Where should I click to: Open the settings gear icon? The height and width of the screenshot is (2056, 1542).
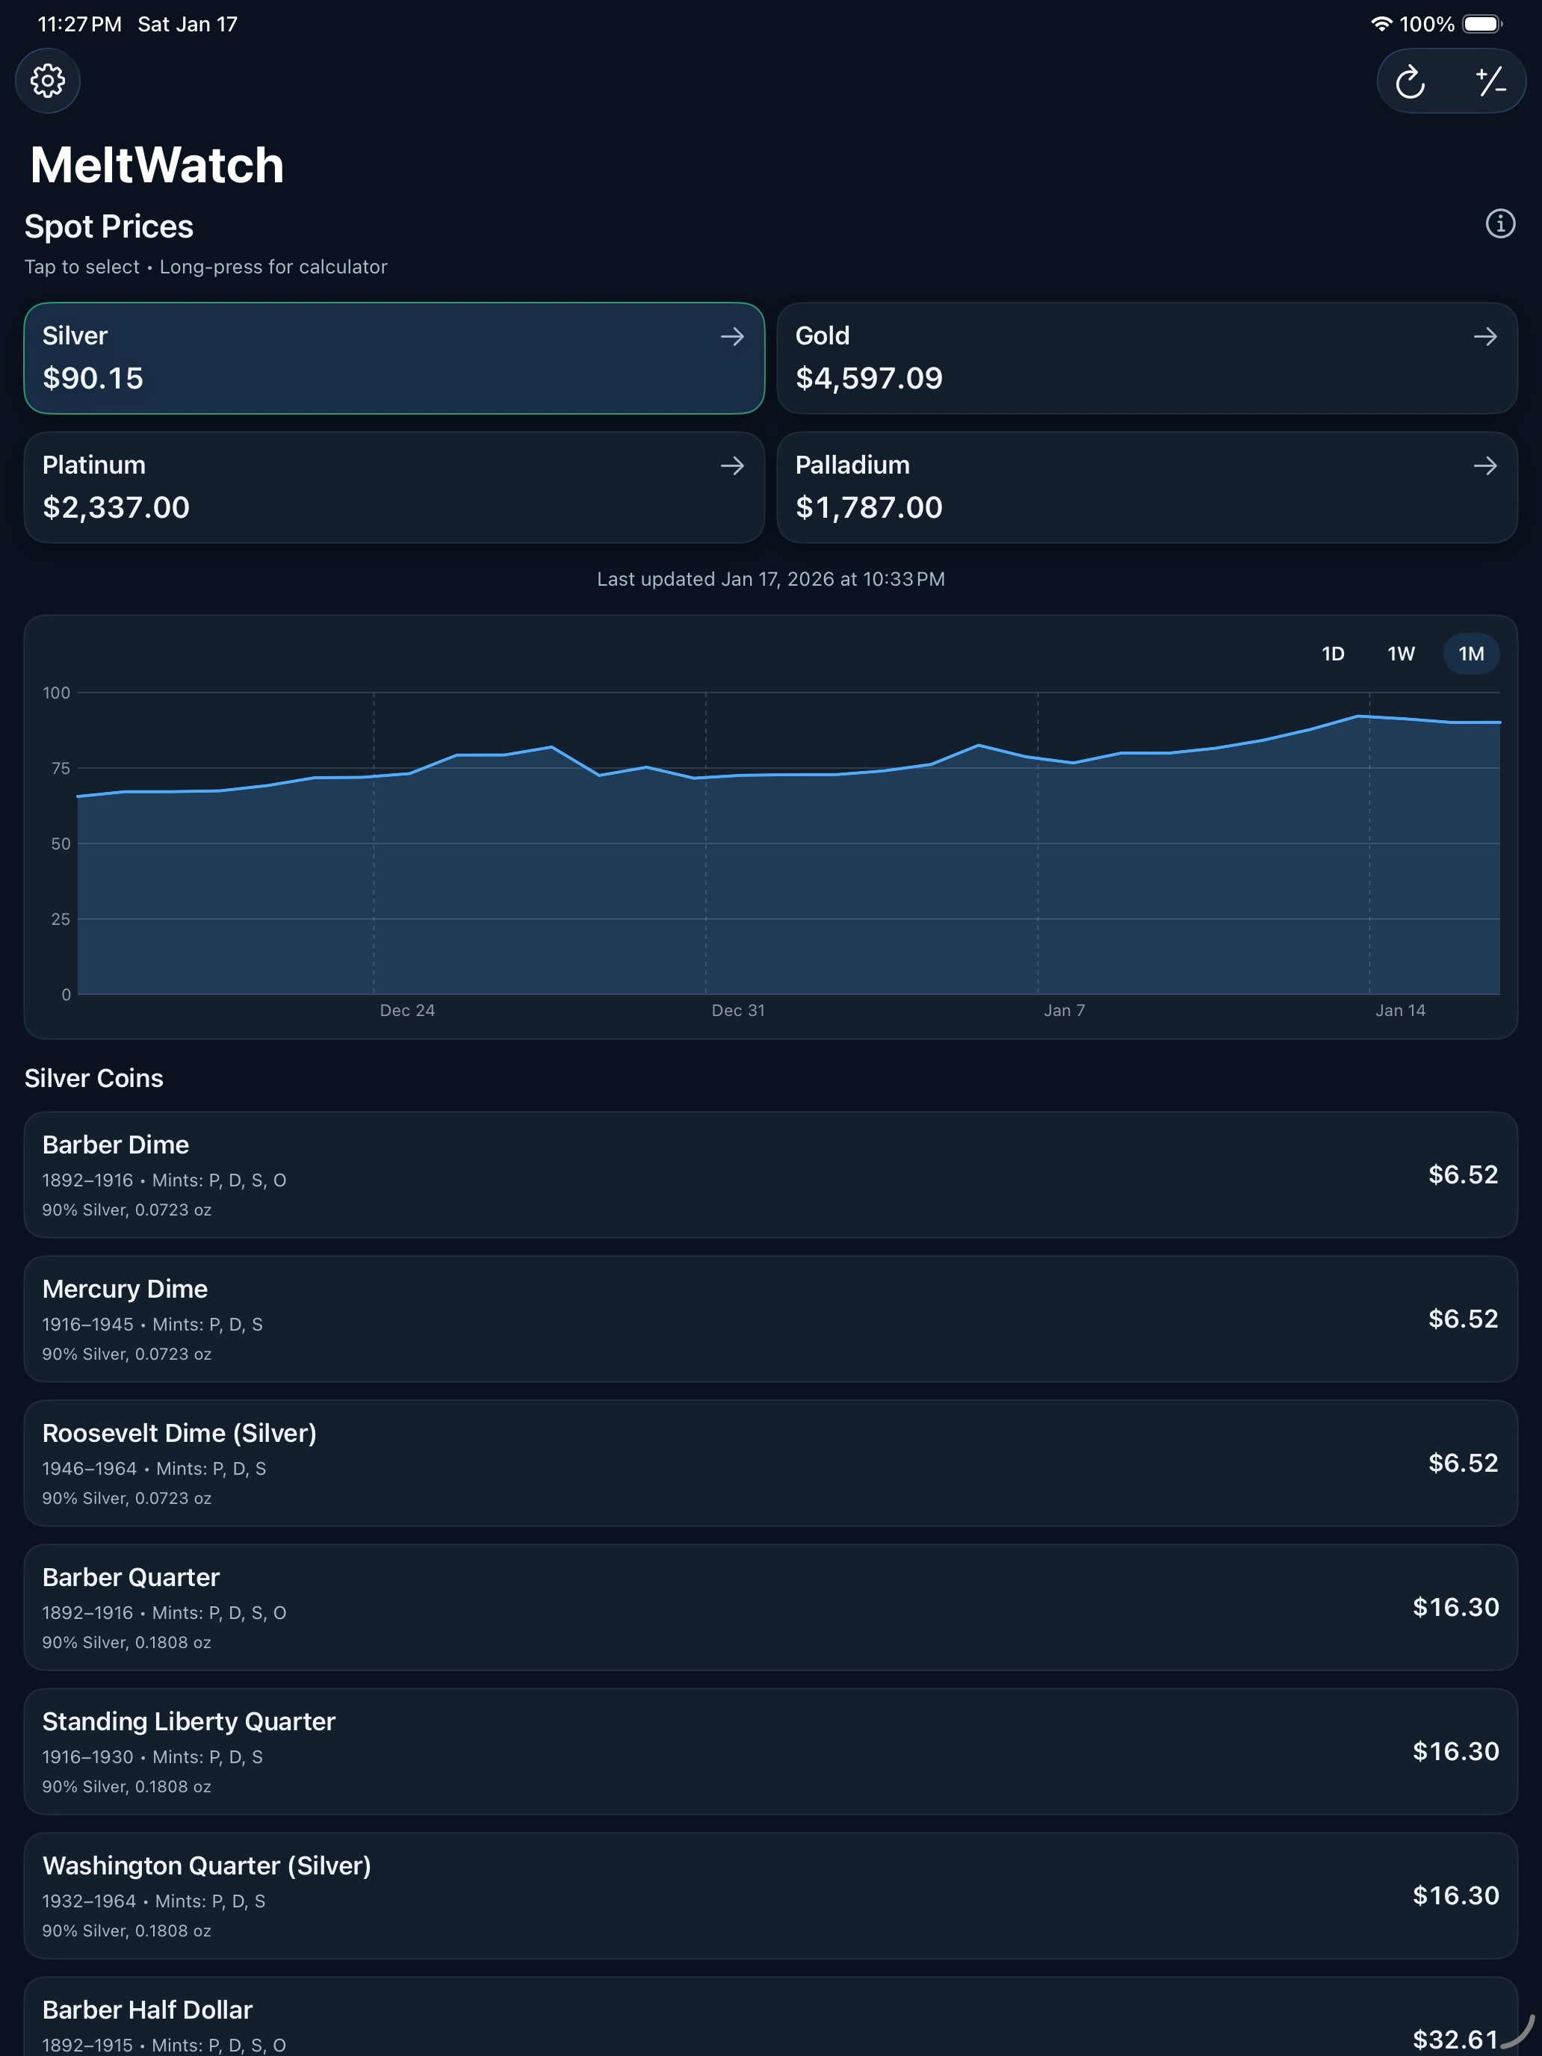[x=47, y=81]
